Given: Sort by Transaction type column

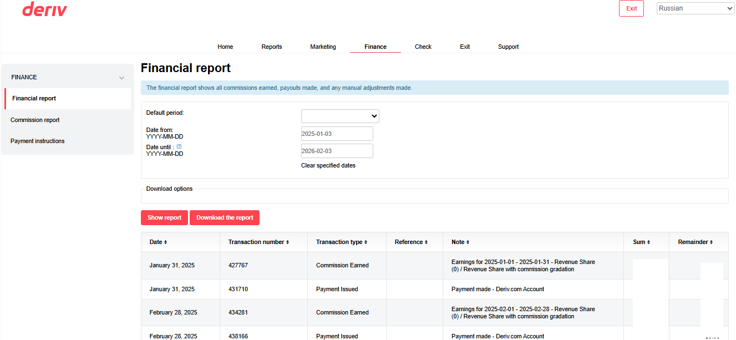Looking at the screenshot, I should tap(341, 242).
